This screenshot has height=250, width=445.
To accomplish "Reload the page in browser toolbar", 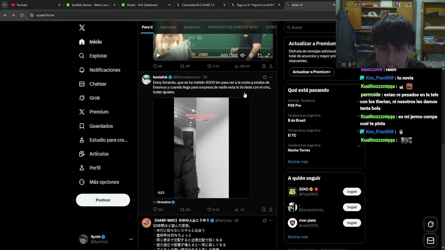I will pos(22,15).
